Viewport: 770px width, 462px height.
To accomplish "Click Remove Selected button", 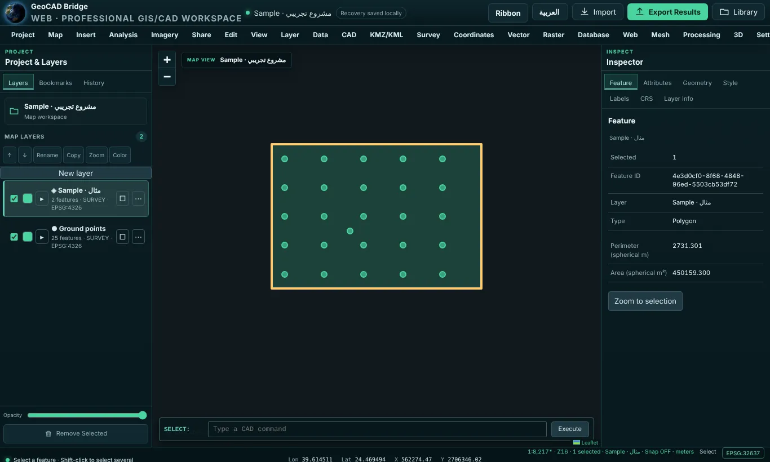I will (x=76, y=433).
